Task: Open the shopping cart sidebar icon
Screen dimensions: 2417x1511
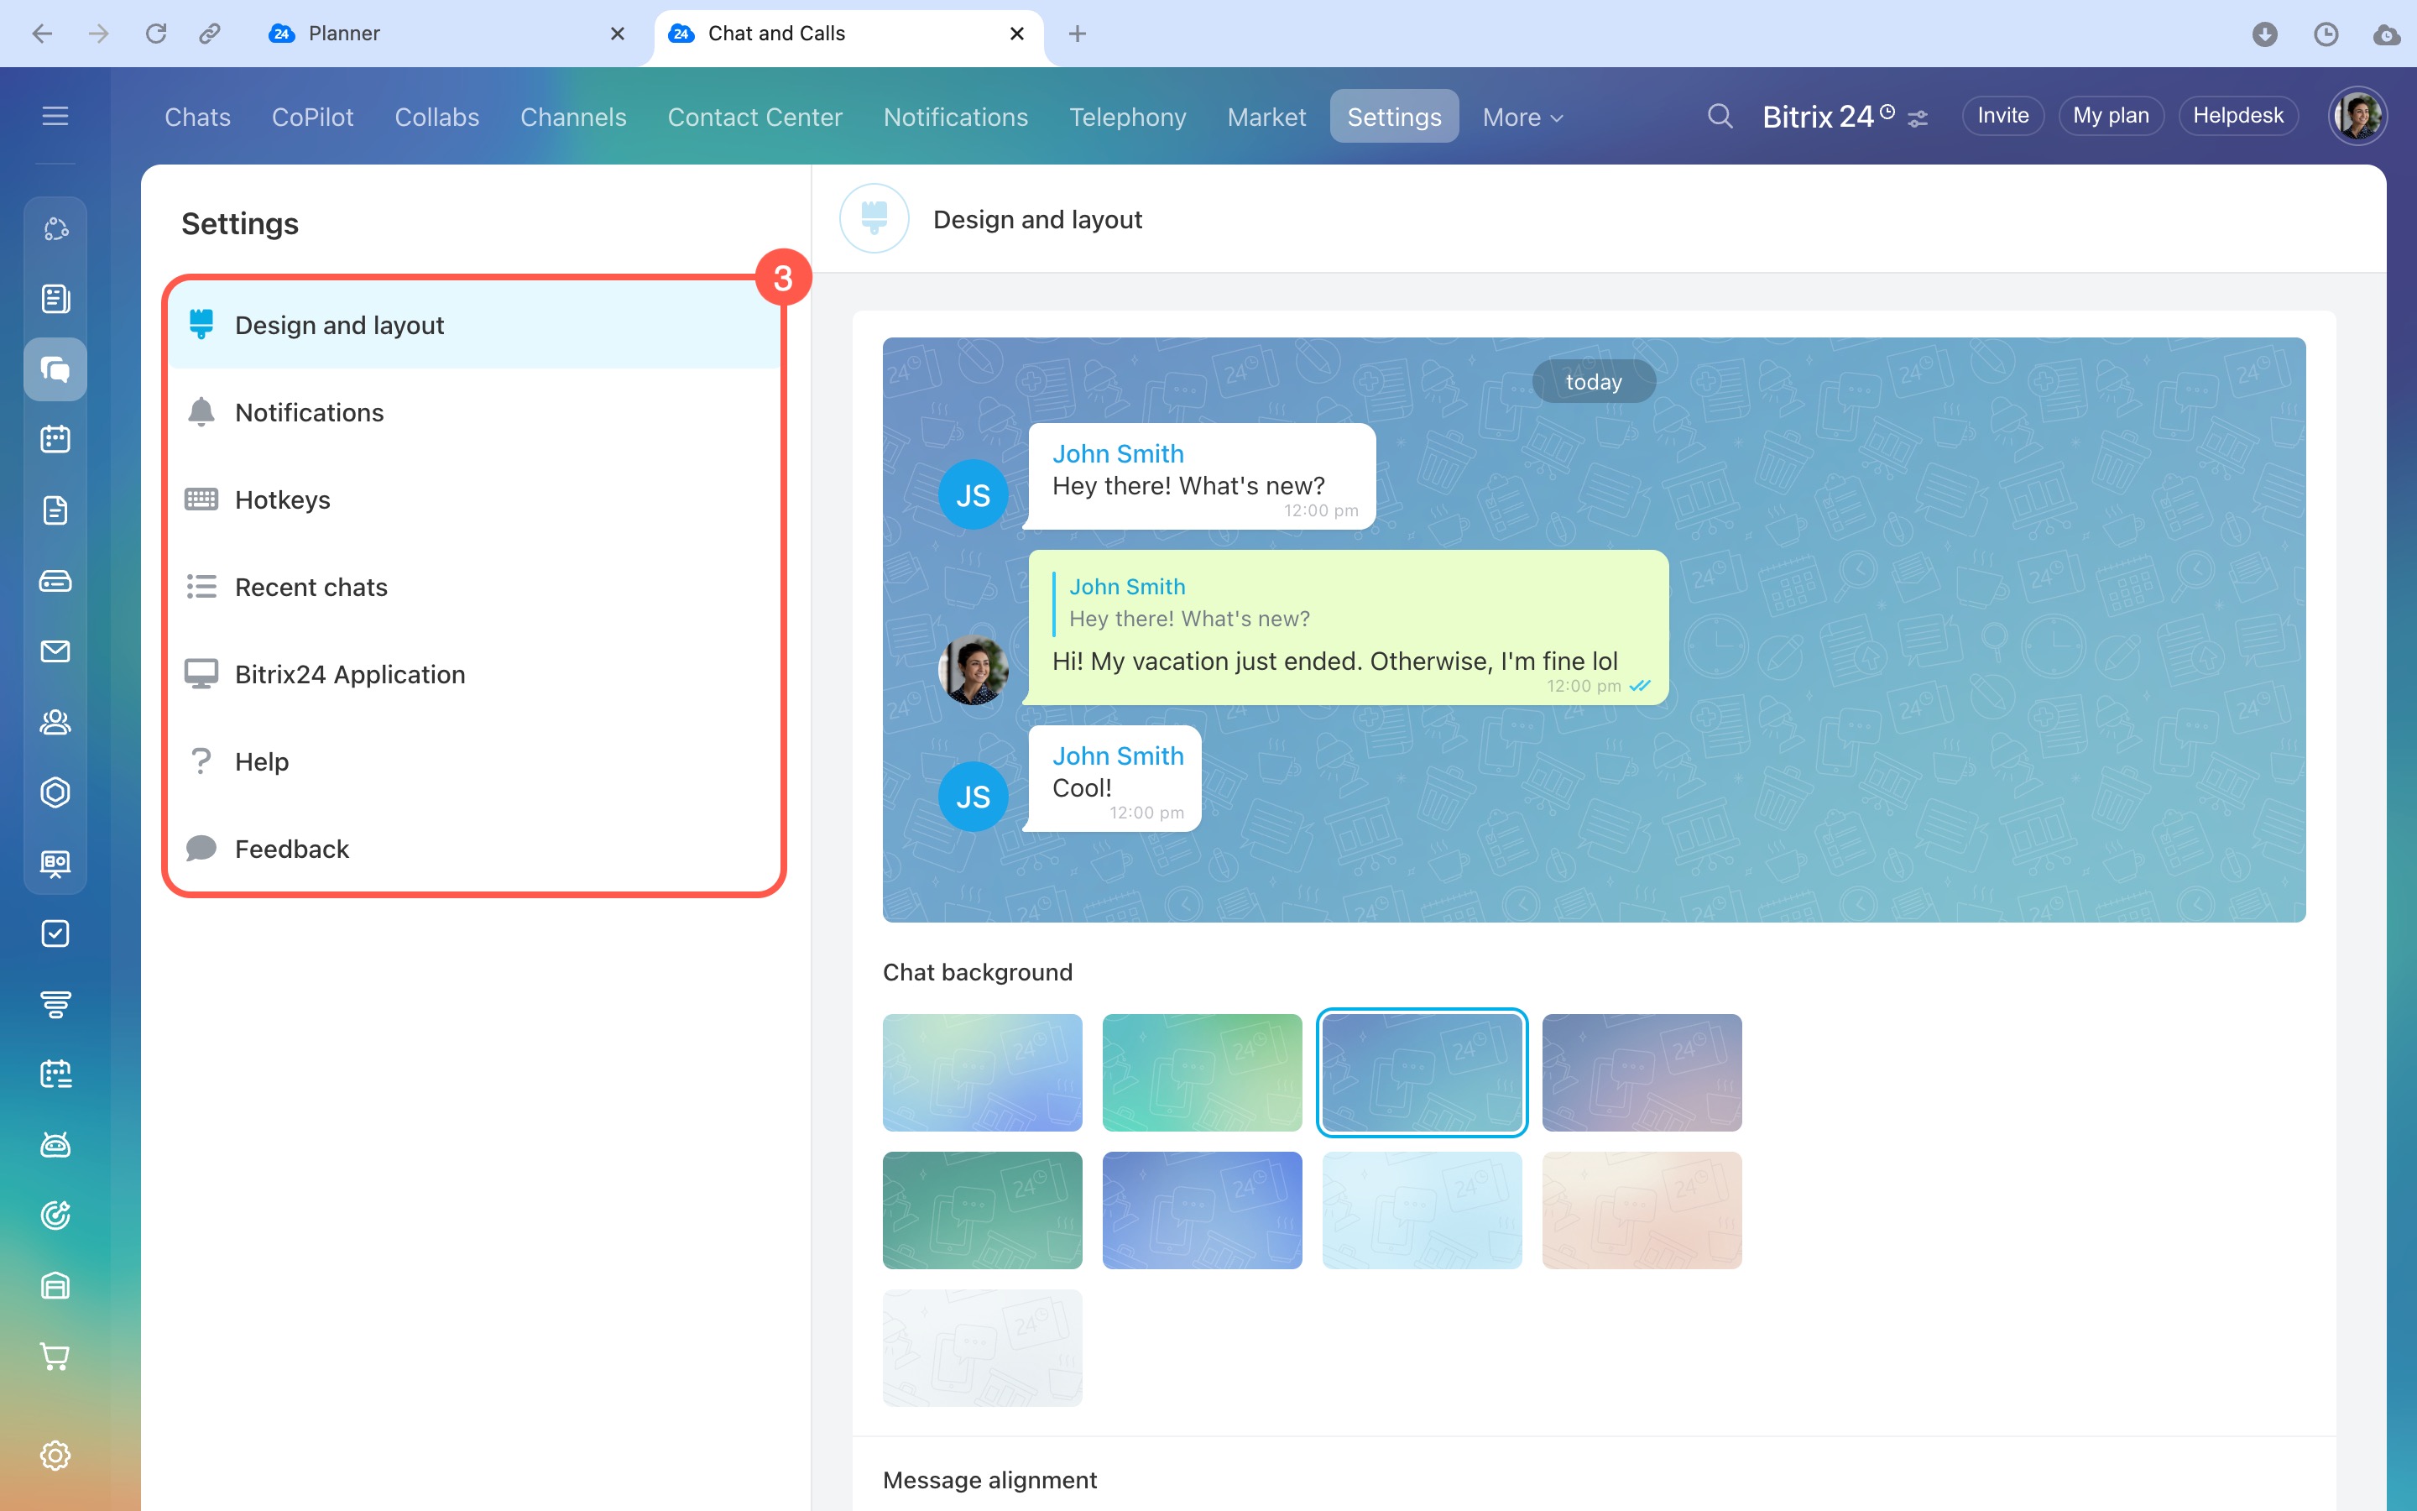Action: click(x=55, y=1356)
